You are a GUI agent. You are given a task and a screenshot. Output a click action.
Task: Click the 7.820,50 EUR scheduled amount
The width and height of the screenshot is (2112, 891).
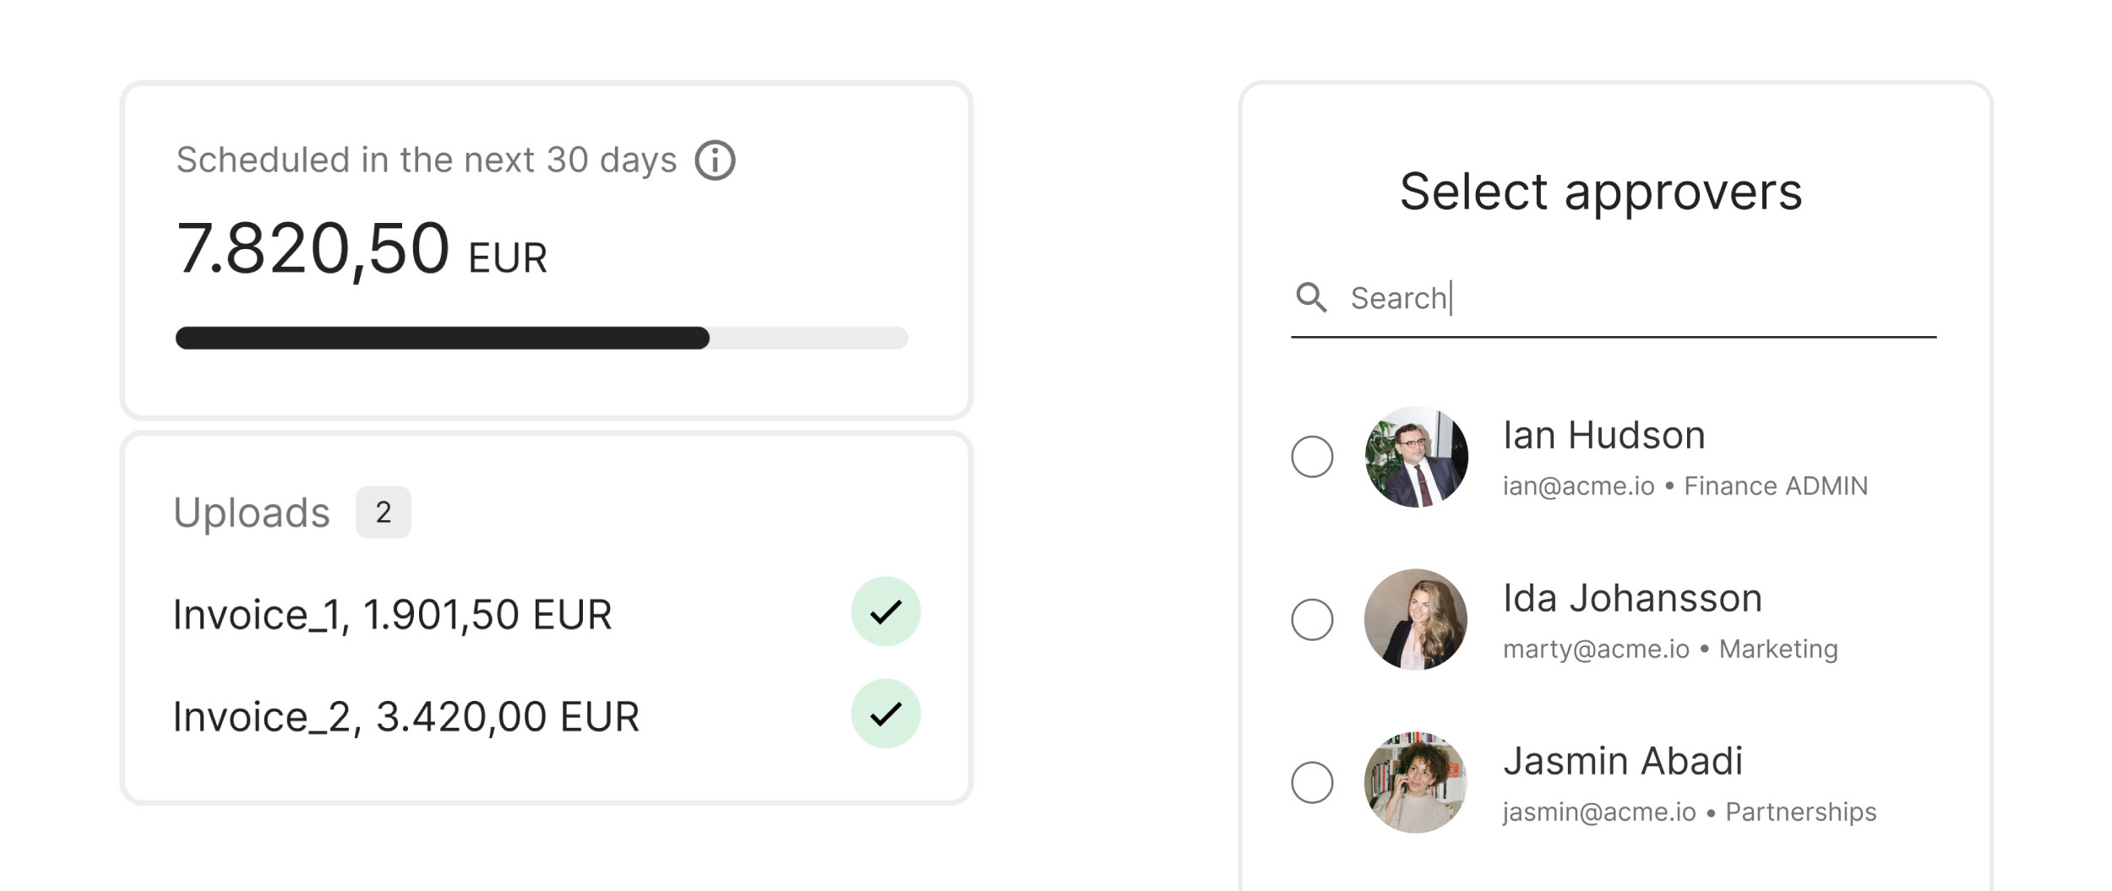362,249
